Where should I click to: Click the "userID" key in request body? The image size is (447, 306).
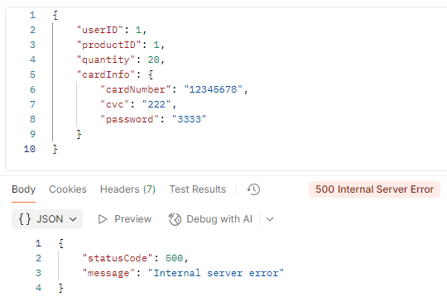[x=100, y=30]
